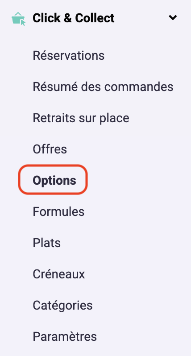
Task: Go to Paramètres settings
Action: pyautogui.click(x=65, y=337)
